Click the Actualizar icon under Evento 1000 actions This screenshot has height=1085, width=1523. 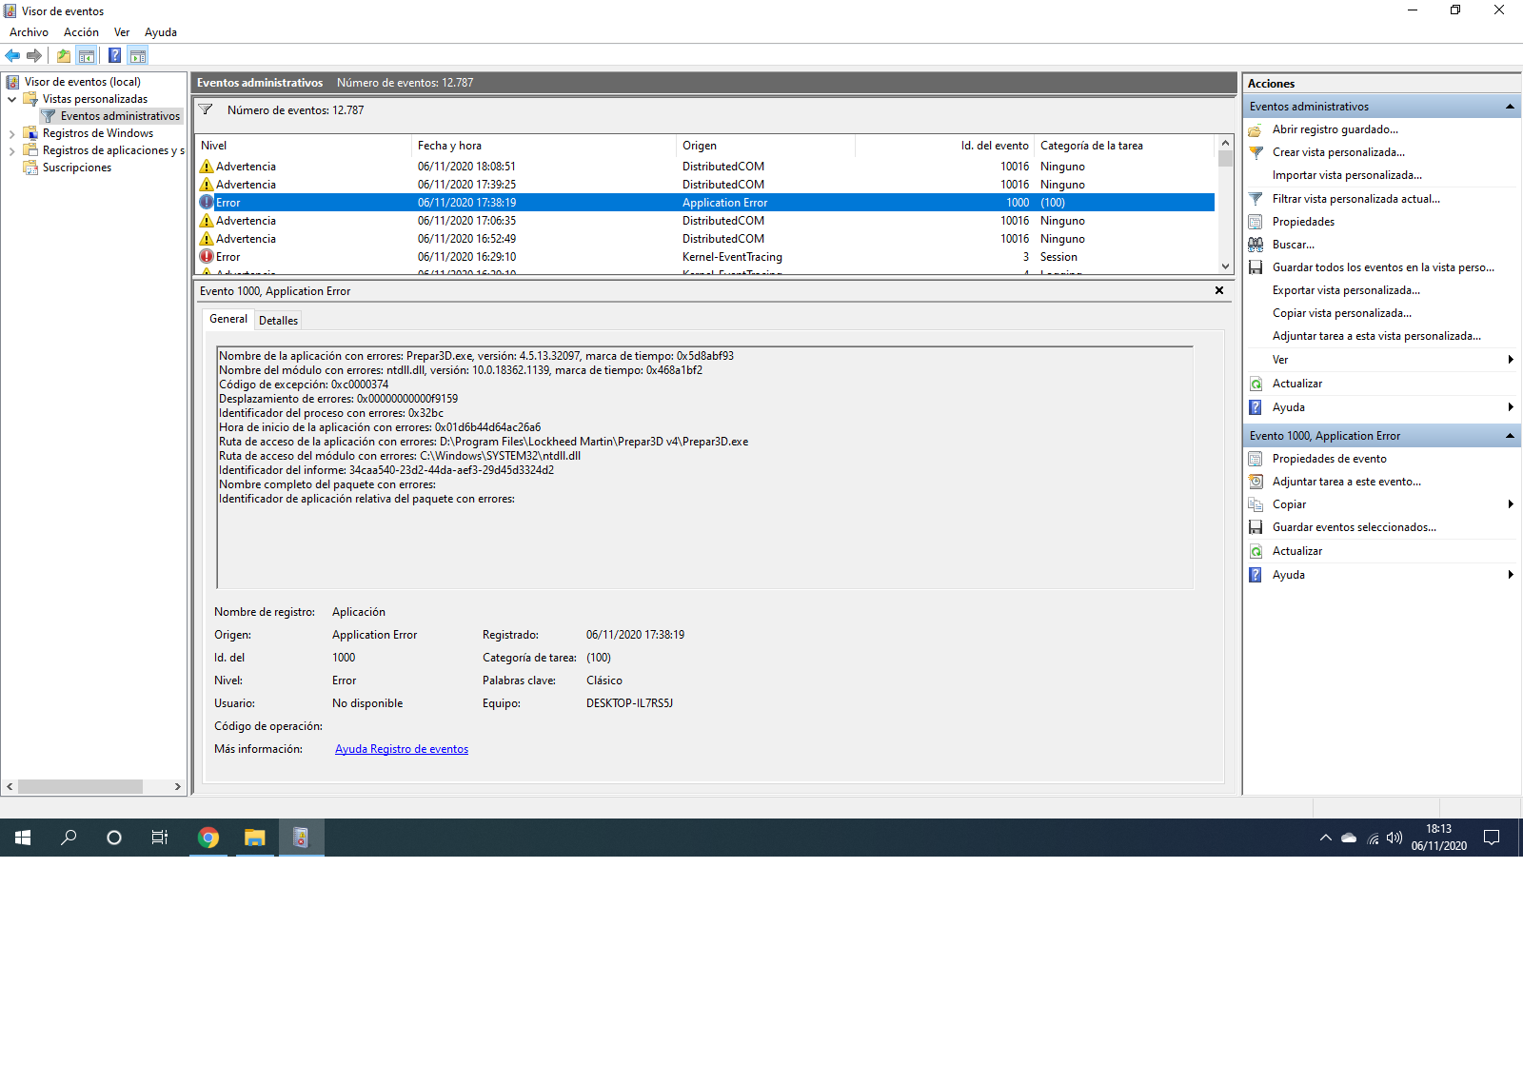(1256, 551)
